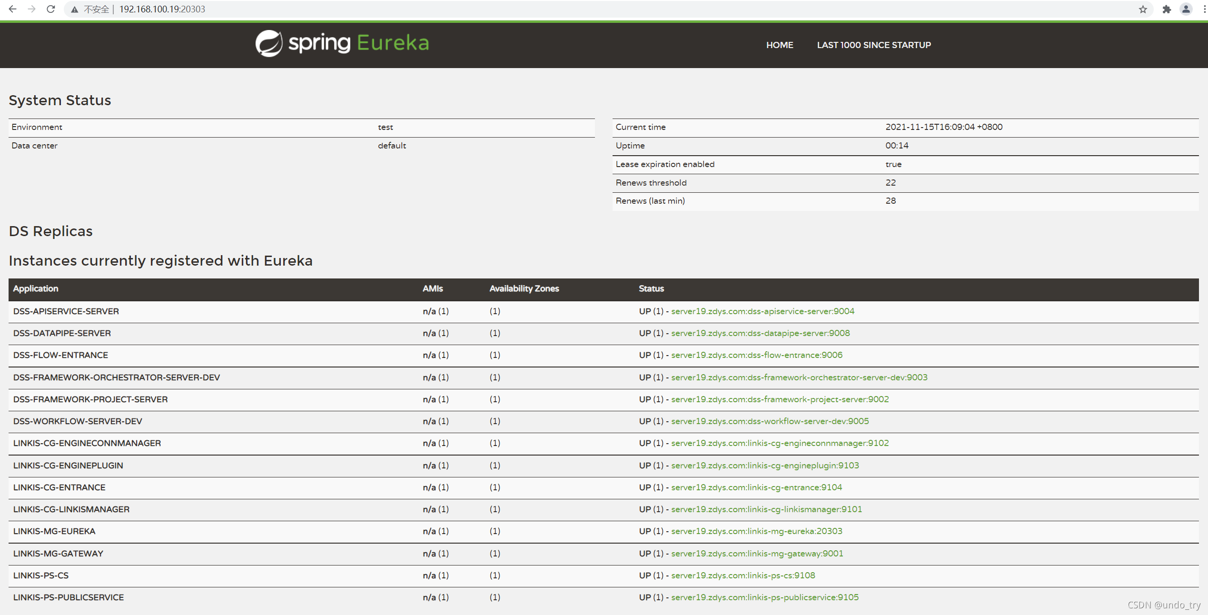
Task: Open linkis-cg-engineconnmanager:9102 instance link
Action: coord(780,443)
